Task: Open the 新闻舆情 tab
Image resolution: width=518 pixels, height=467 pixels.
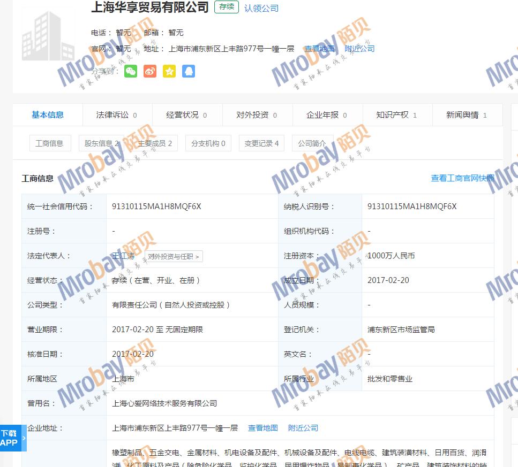Action: click(x=466, y=115)
